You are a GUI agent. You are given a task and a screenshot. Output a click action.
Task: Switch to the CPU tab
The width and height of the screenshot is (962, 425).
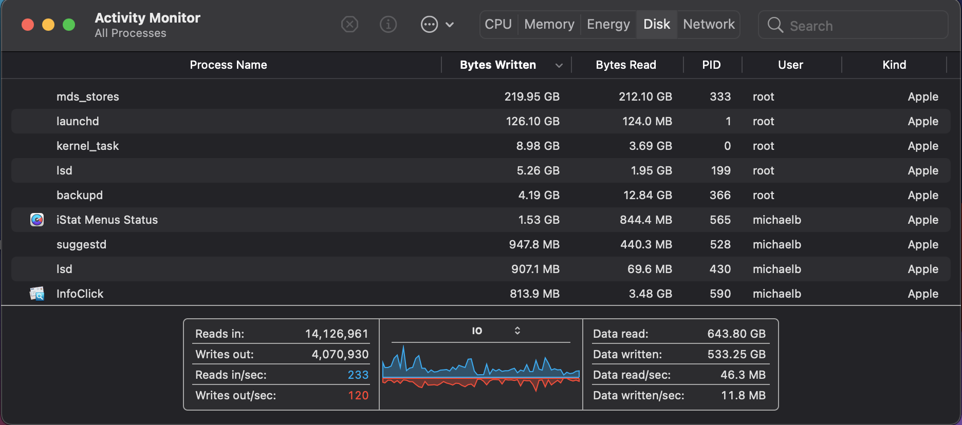(498, 24)
